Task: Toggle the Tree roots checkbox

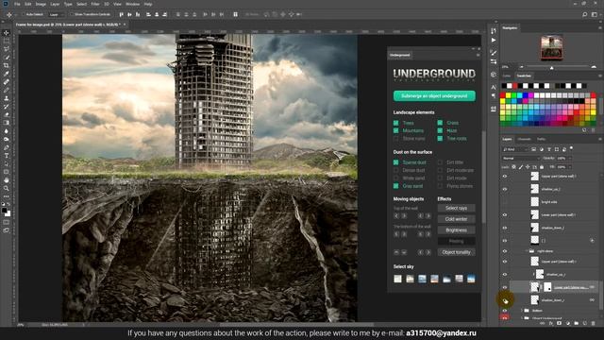Action: pyautogui.click(x=440, y=139)
